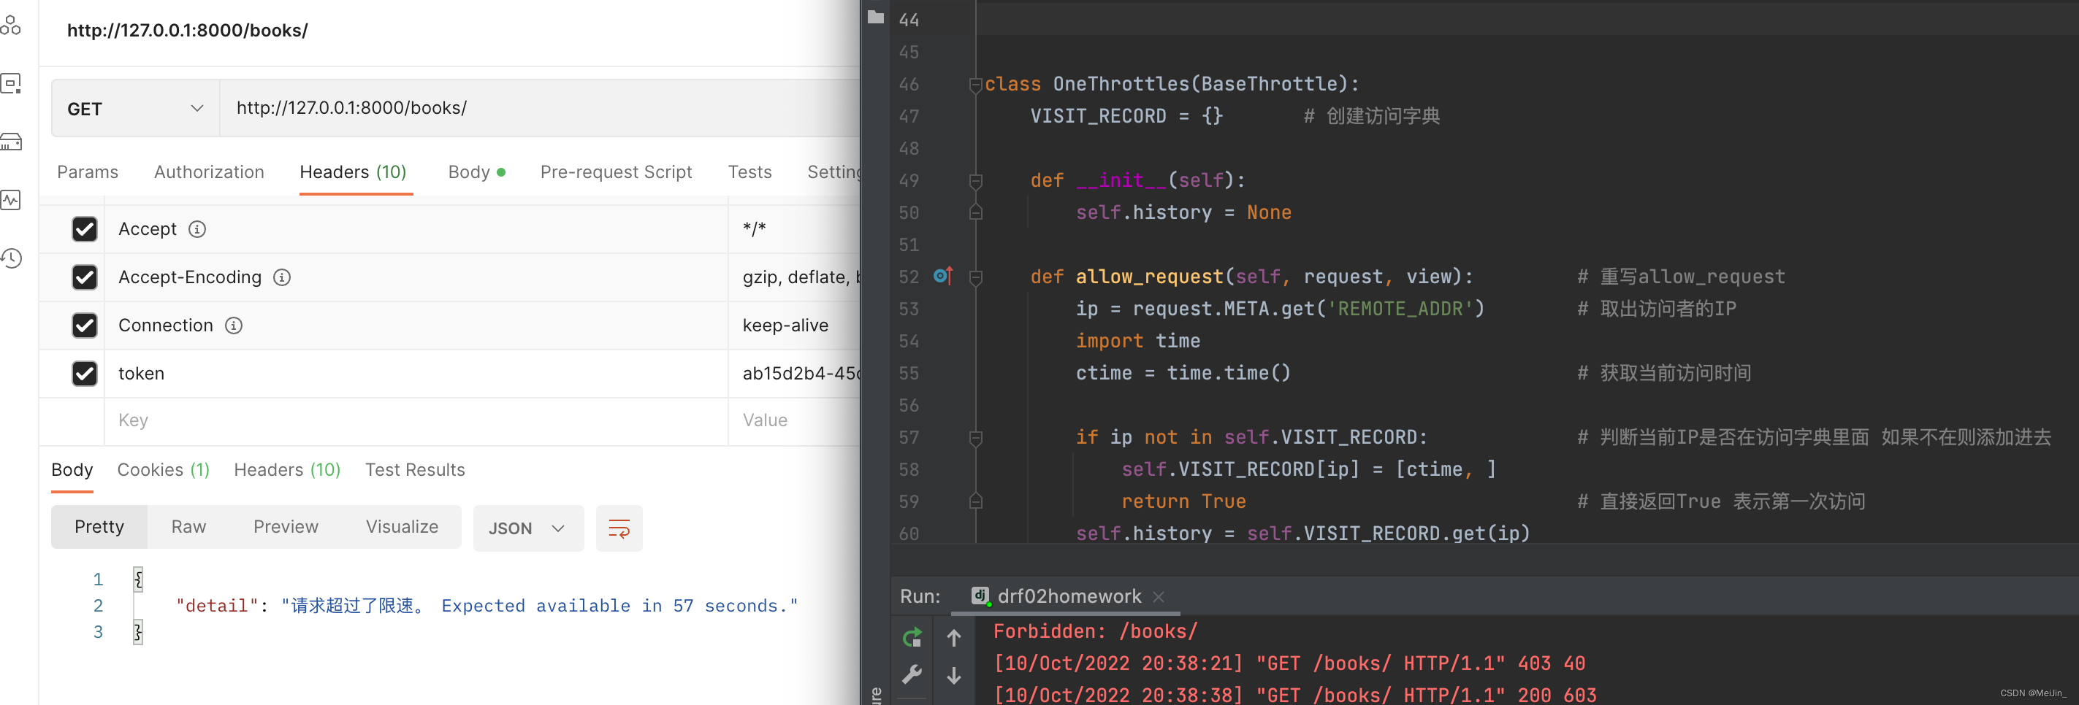Viewport: 2079px width, 705px height.
Task: Rerun drf02homework with the green rerun icon
Action: [x=912, y=638]
